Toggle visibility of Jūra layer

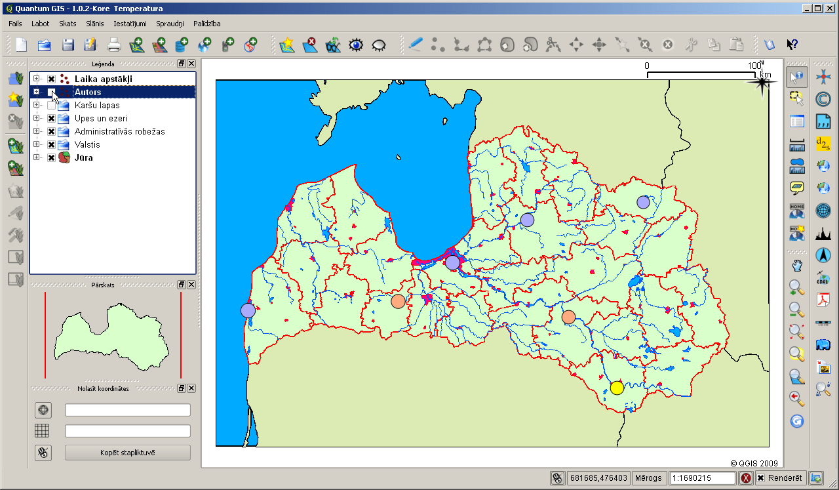click(51, 157)
